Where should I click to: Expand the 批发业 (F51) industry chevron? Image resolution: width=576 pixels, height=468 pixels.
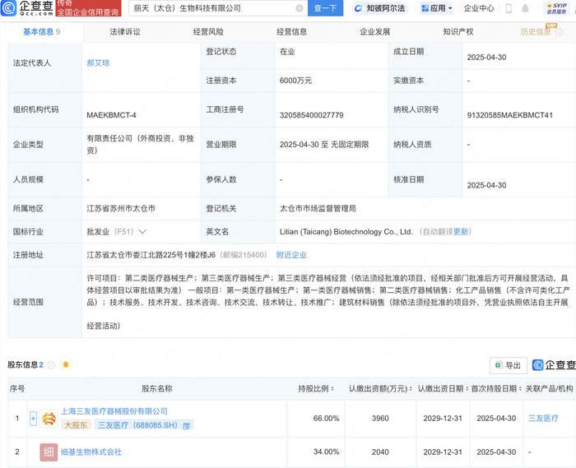coord(142,232)
